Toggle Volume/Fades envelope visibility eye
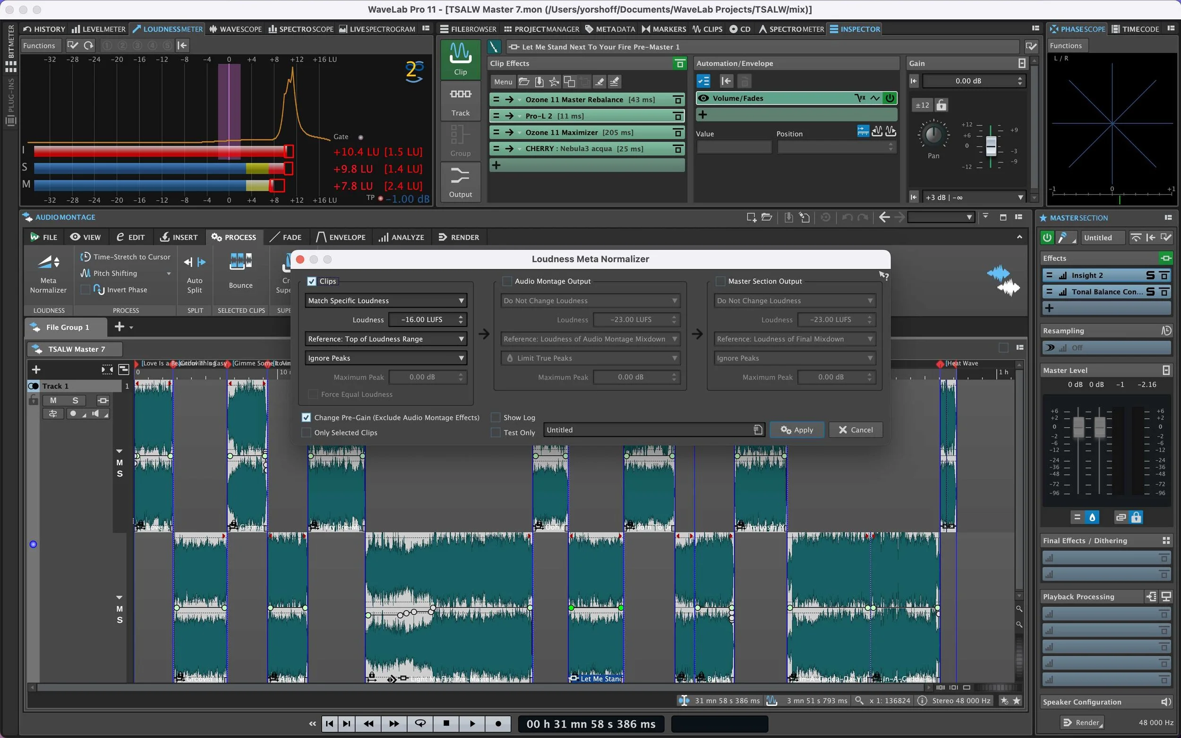This screenshot has height=738, width=1181. coord(703,98)
